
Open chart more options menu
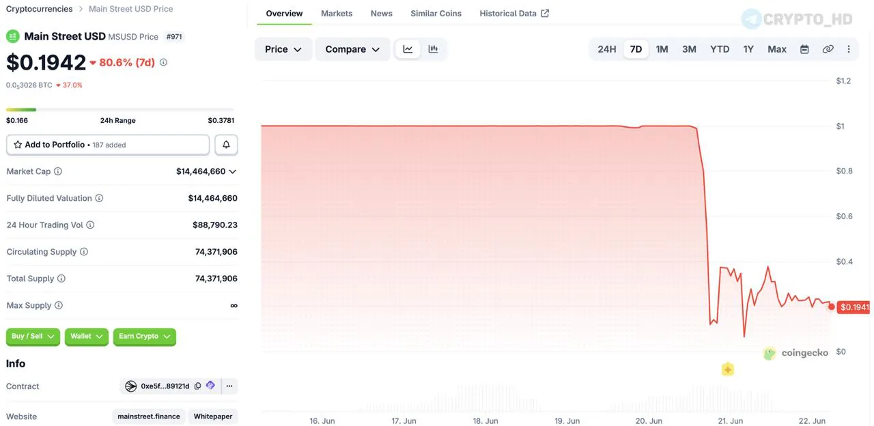[849, 49]
